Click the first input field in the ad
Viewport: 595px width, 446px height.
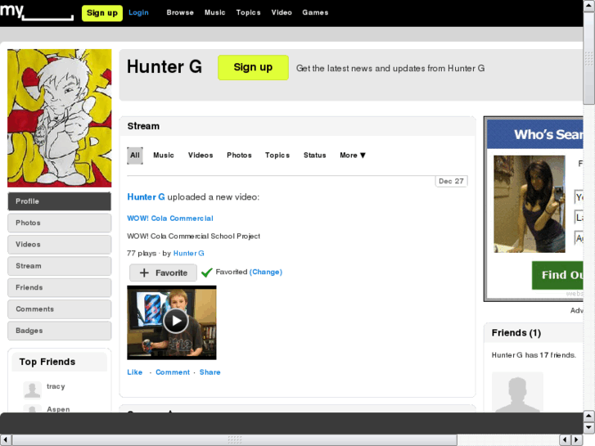pyautogui.click(x=579, y=197)
